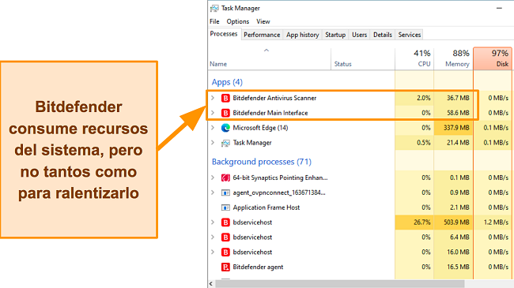Expand the Task Manager app row
The image size is (514, 288).
coord(213,143)
